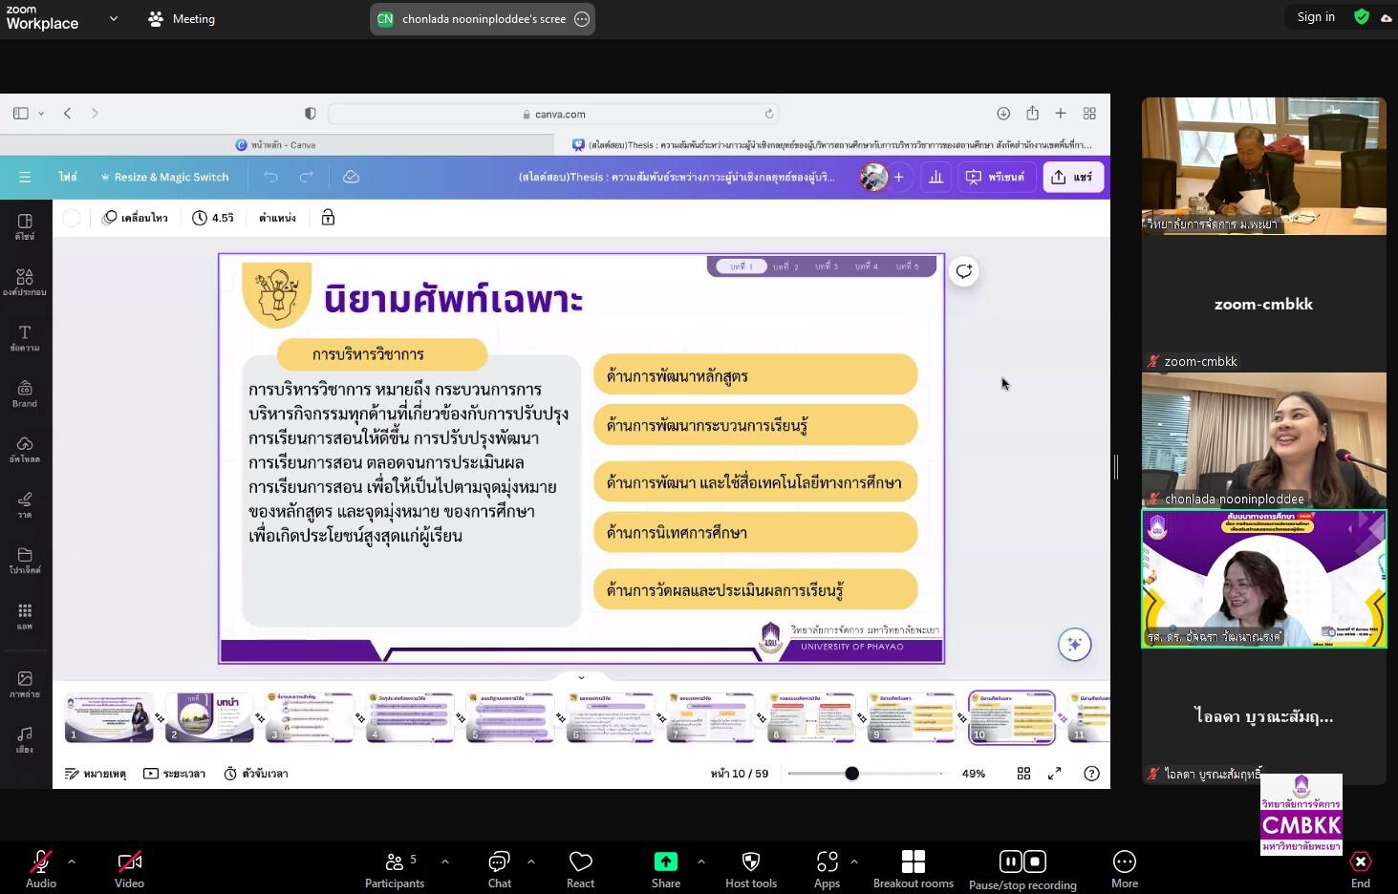Open Resize & Magic Switch menu
The width and height of the screenshot is (1398, 894).
click(x=164, y=177)
